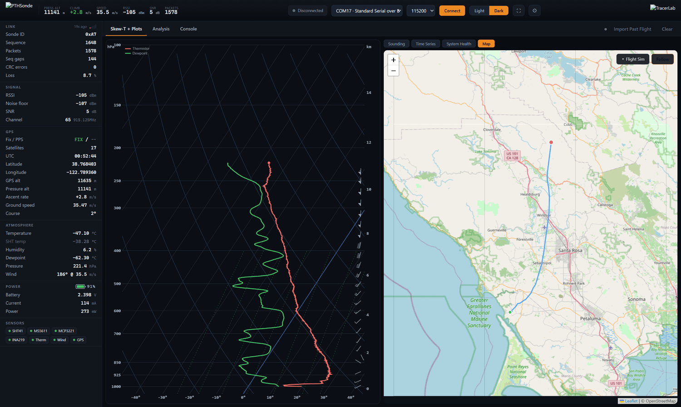Open the OpenStreetMap attribution link

[661, 401]
